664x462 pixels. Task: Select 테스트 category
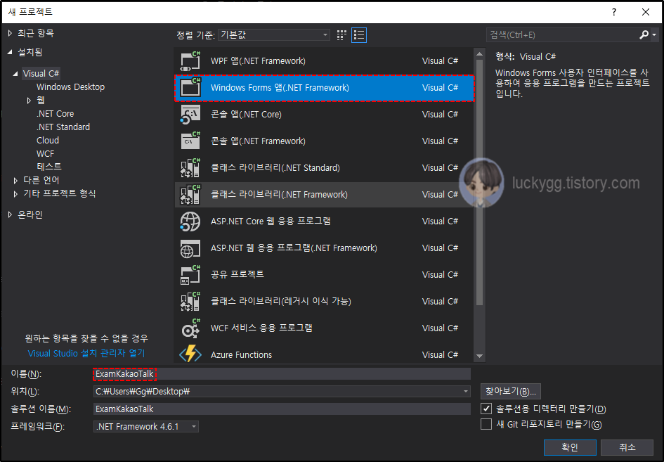[x=49, y=167]
